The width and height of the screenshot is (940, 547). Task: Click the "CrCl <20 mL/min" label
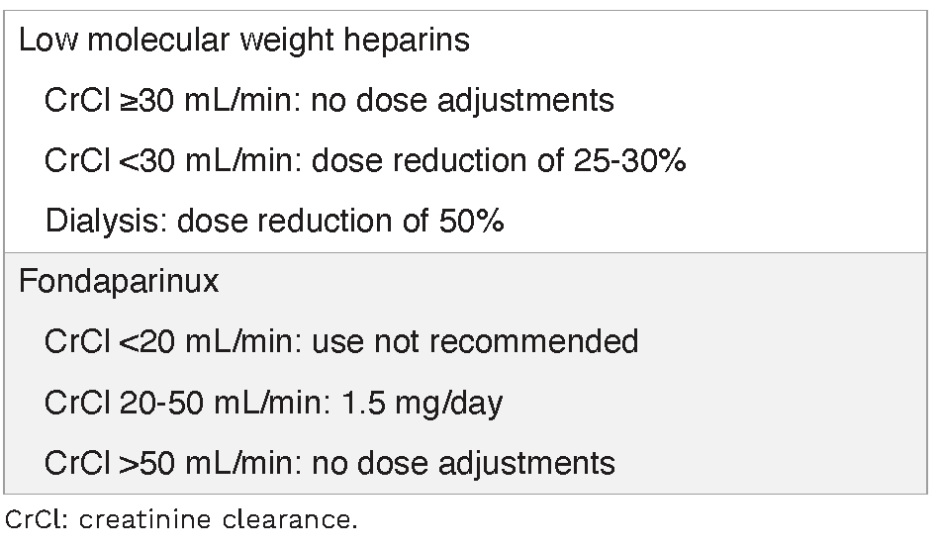coord(170,342)
